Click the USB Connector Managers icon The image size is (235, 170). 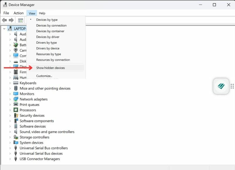pyautogui.click(x=16, y=159)
